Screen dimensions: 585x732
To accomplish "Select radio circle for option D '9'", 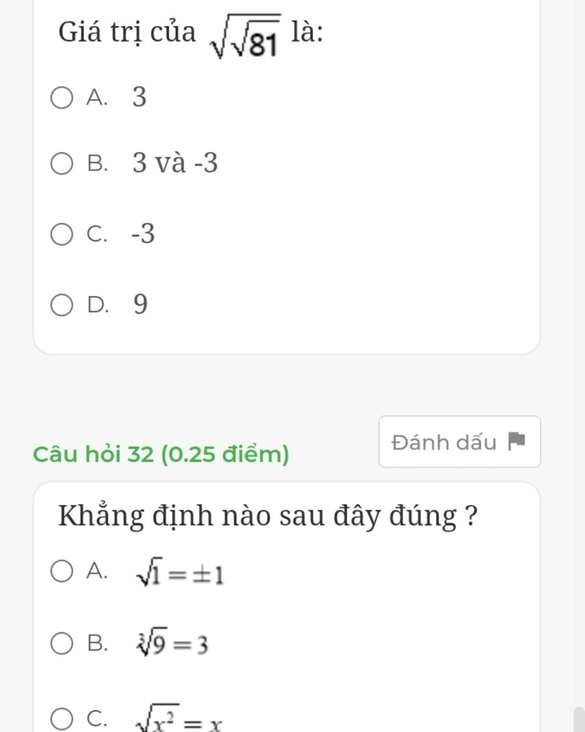I will click(62, 305).
